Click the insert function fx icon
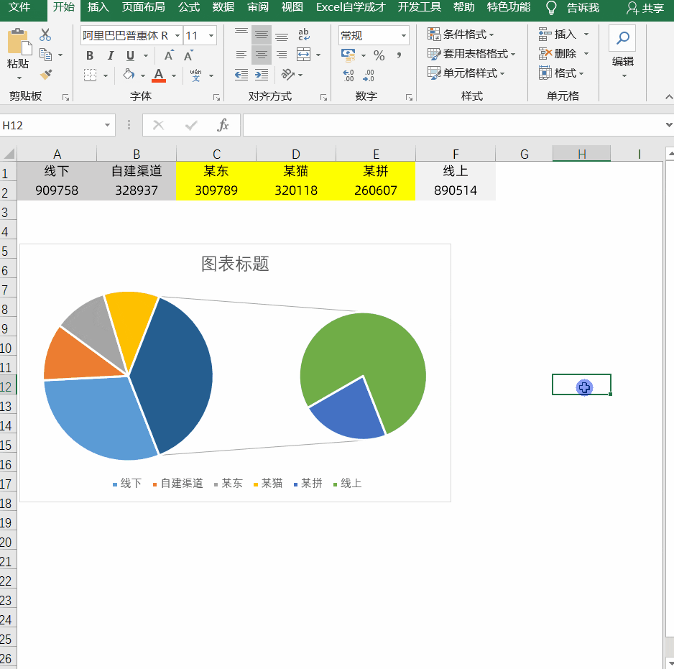 click(223, 125)
